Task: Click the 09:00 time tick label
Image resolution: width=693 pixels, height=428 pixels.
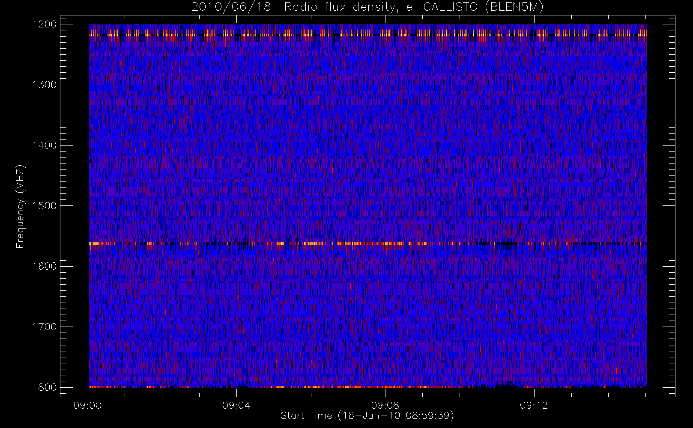Action: point(88,405)
